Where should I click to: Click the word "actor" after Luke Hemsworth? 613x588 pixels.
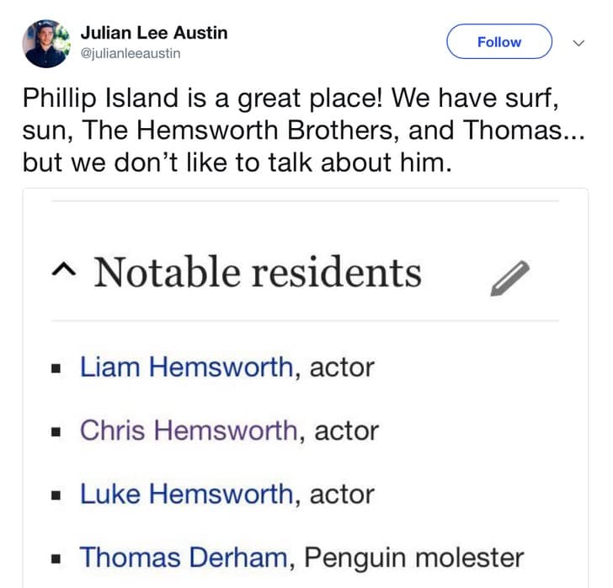342,494
